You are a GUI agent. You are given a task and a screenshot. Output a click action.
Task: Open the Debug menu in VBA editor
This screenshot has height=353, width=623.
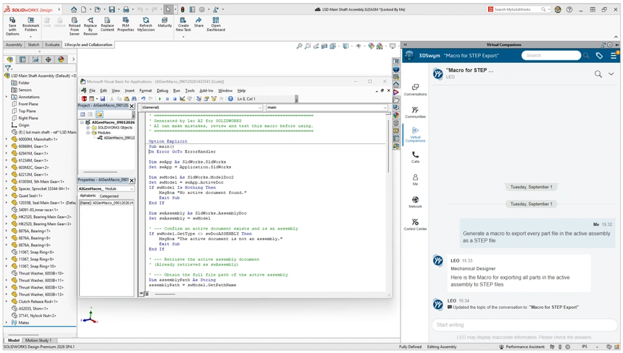point(162,91)
